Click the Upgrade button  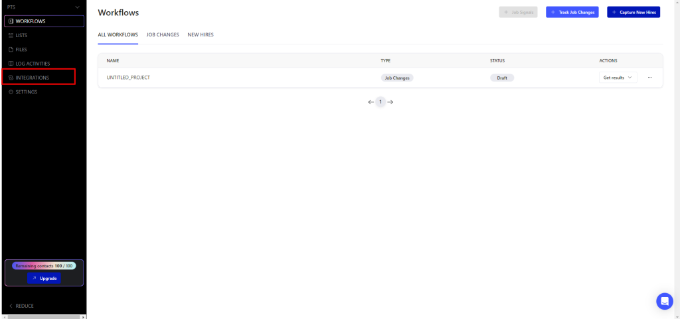click(44, 279)
